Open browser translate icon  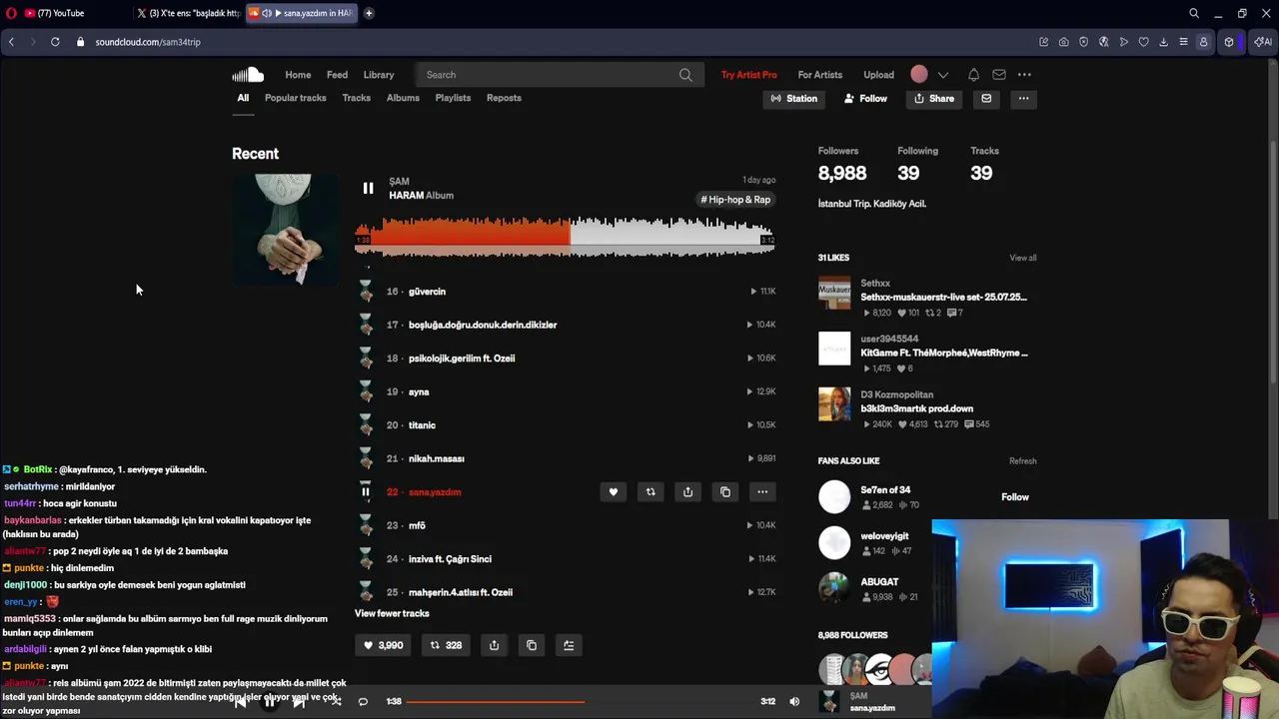click(x=1103, y=42)
